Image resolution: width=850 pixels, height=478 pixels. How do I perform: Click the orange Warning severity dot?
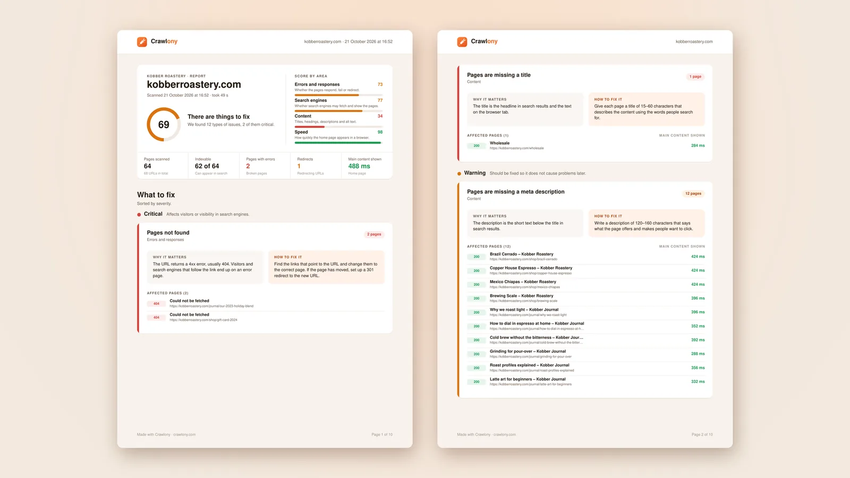point(459,174)
